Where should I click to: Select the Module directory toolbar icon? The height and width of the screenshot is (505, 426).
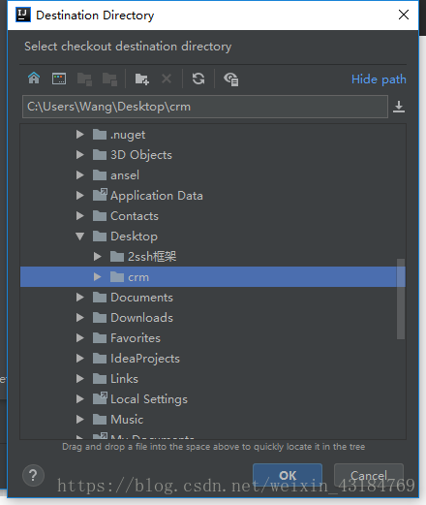(x=109, y=79)
